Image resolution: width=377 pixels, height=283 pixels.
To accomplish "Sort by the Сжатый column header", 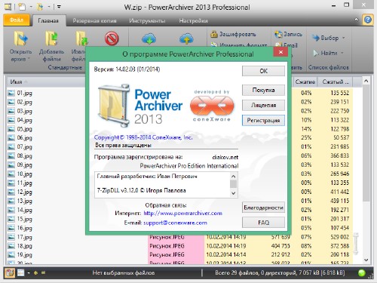I will (x=336, y=82).
